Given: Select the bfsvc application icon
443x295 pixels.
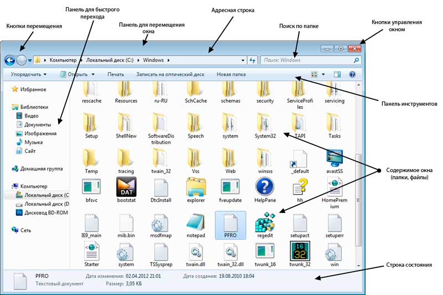Looking at the screenshot, I should (x=91, y=187).
